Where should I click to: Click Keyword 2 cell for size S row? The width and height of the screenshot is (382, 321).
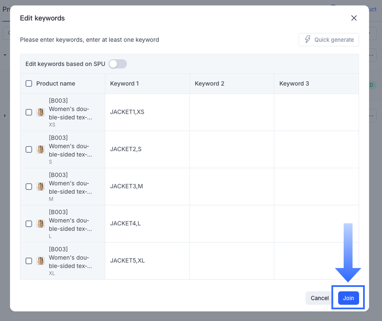(x=232, y=149)
